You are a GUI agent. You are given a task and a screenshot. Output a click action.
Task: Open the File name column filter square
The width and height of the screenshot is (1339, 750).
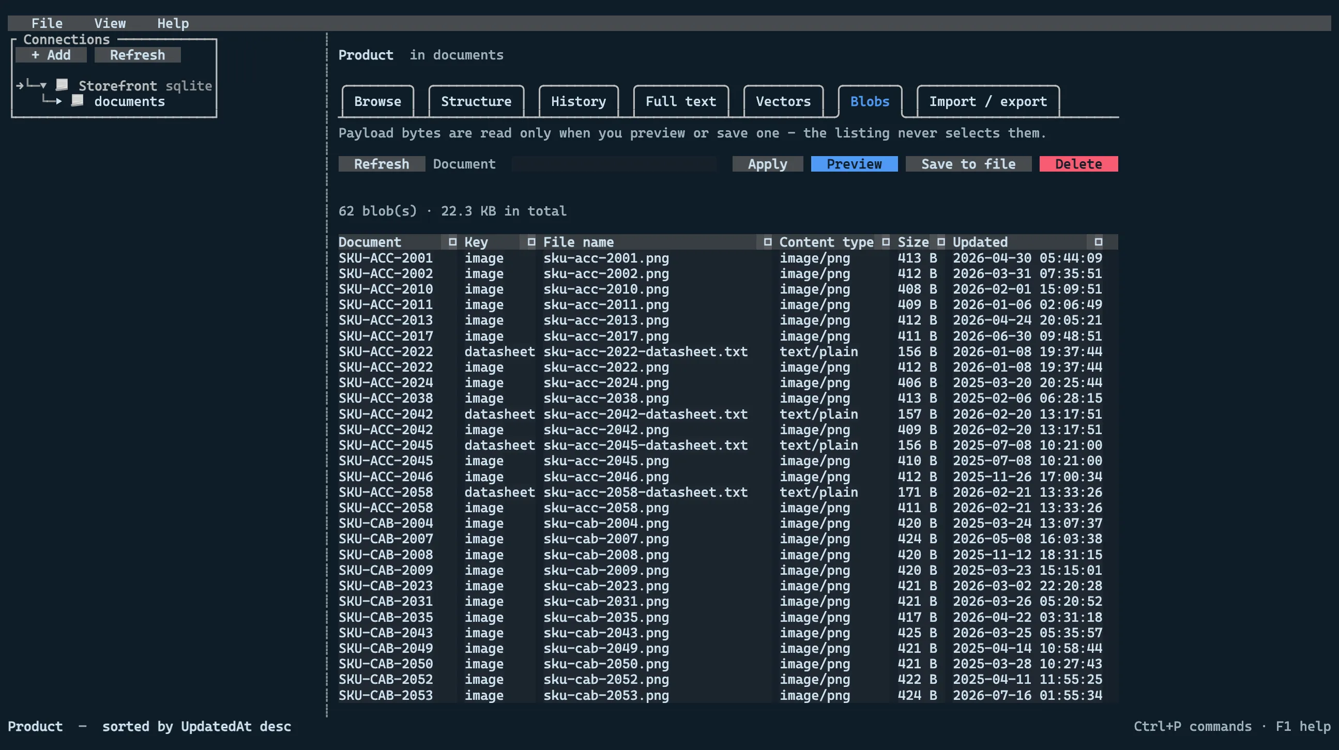tap(767, 242)
